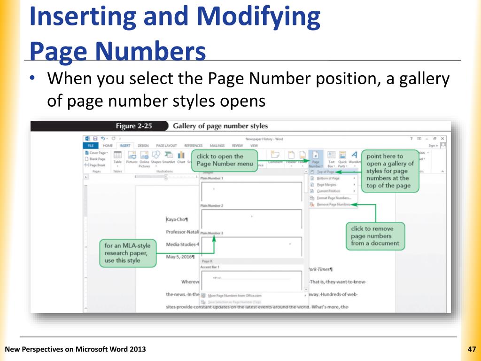481x361 pixels.
Task: Select Plain Number 3 style thumbnail
Action: (252, 246)
